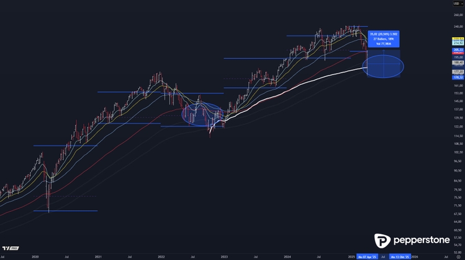
Task: Select the blue measurement info box
Action: click(384, 39)
